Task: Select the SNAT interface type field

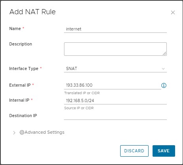Action: pyautogui.click(x=115, y=69)
